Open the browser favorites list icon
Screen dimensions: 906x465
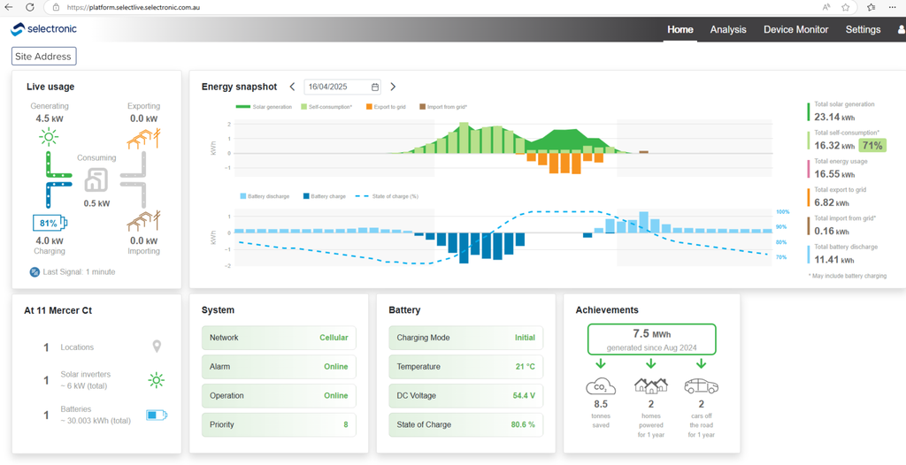click(x=871, y=7)
